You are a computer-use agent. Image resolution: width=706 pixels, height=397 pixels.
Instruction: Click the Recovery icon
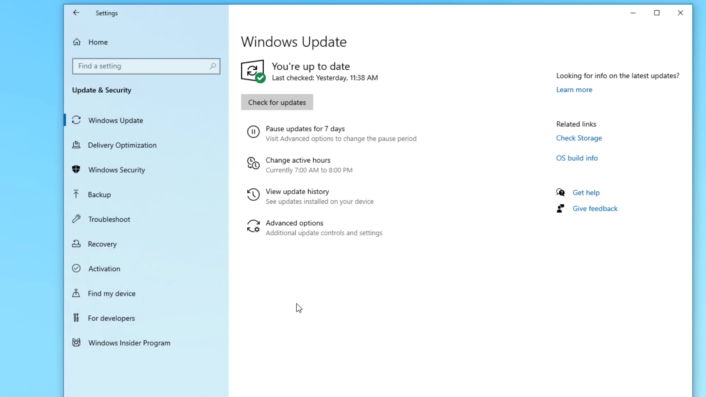pos(76,244)
